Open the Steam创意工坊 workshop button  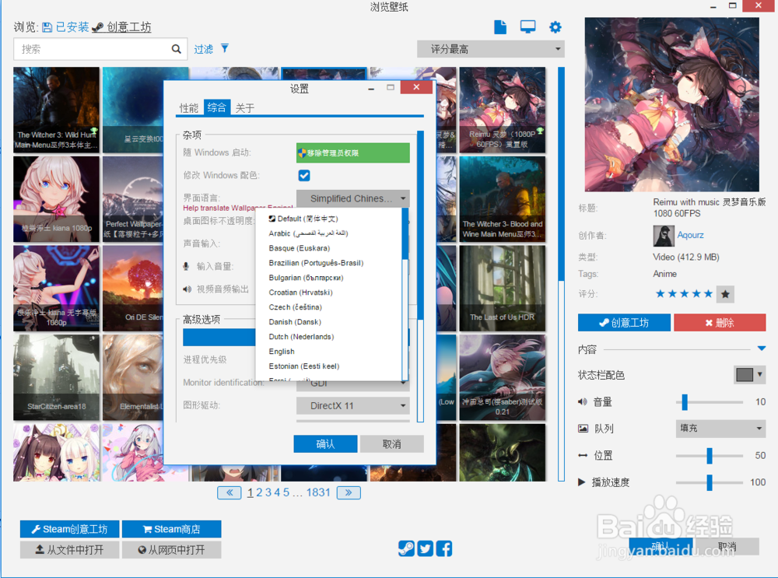[x=69, y=529]
